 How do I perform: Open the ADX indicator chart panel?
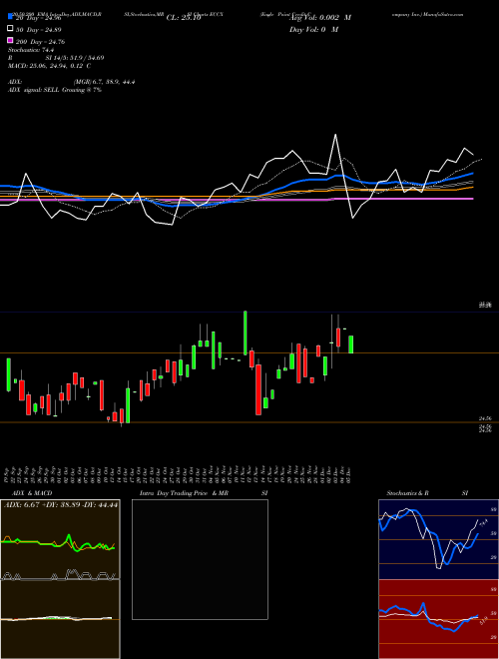click(60, 539)
